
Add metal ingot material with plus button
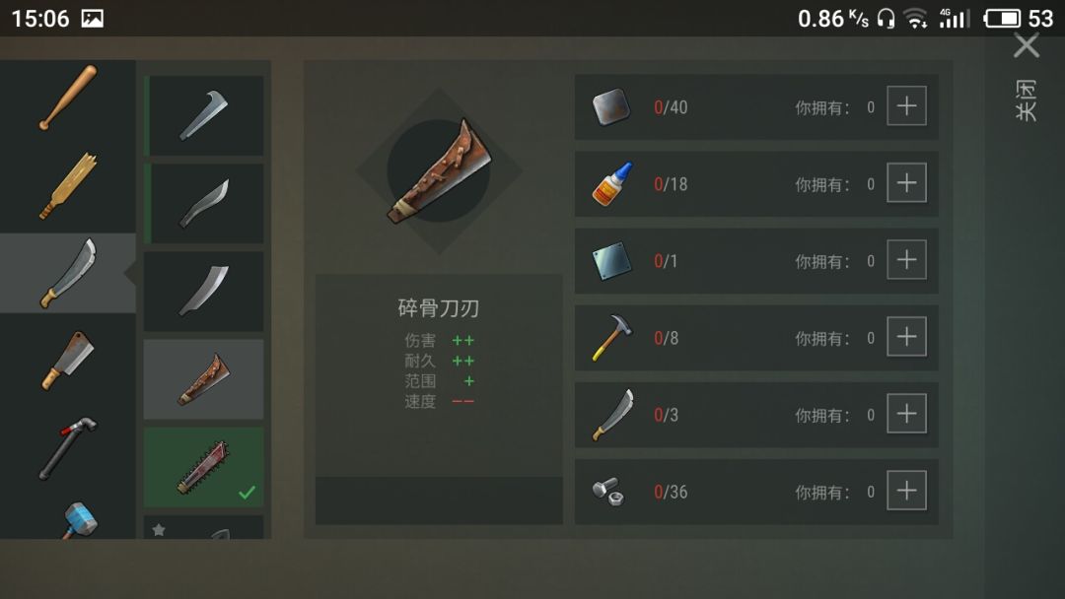pyautogui.click(x=907, y=105)
